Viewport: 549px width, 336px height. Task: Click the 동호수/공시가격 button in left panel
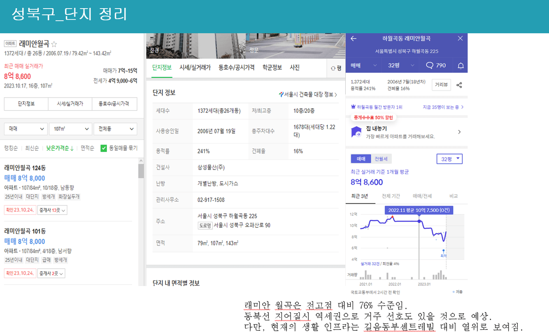click(114, 104)
